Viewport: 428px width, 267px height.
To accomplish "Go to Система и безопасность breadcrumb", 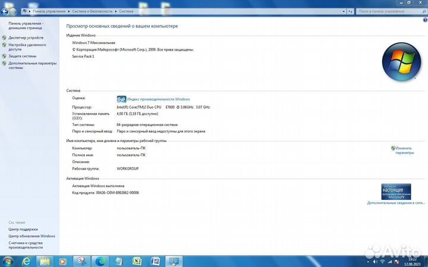I will point(92,11).
